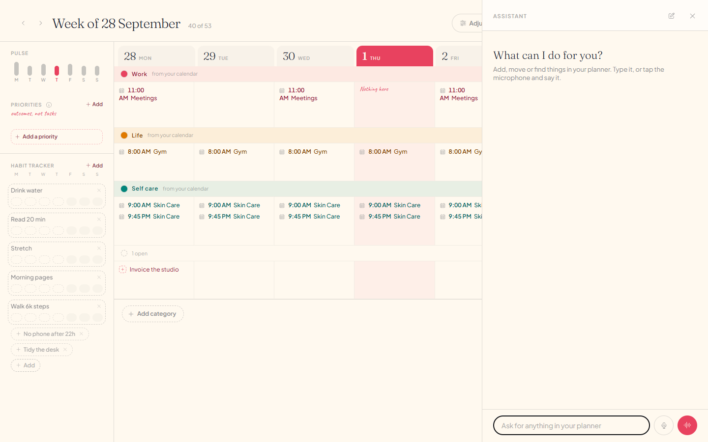Click the Add category button

pos(153,314)
